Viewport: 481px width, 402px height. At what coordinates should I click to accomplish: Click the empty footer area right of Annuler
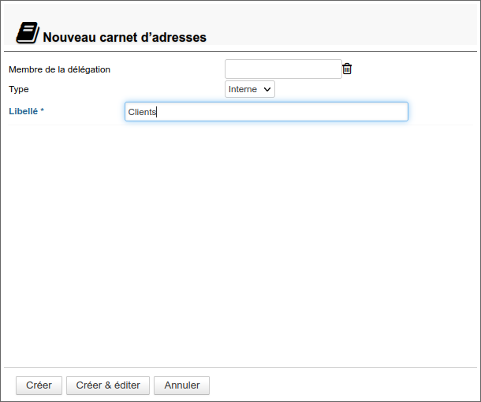point(339,385)
